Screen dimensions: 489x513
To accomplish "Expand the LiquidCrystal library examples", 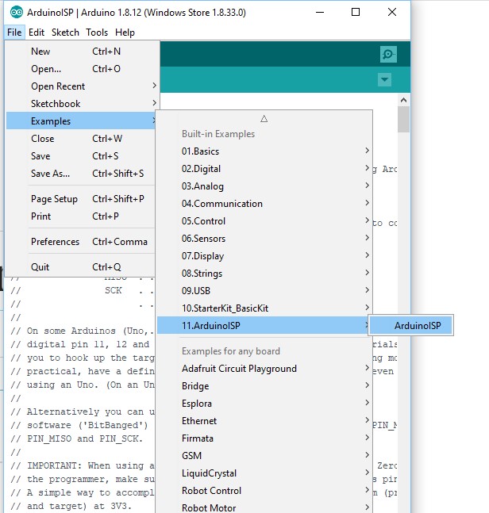I will 264,473.
